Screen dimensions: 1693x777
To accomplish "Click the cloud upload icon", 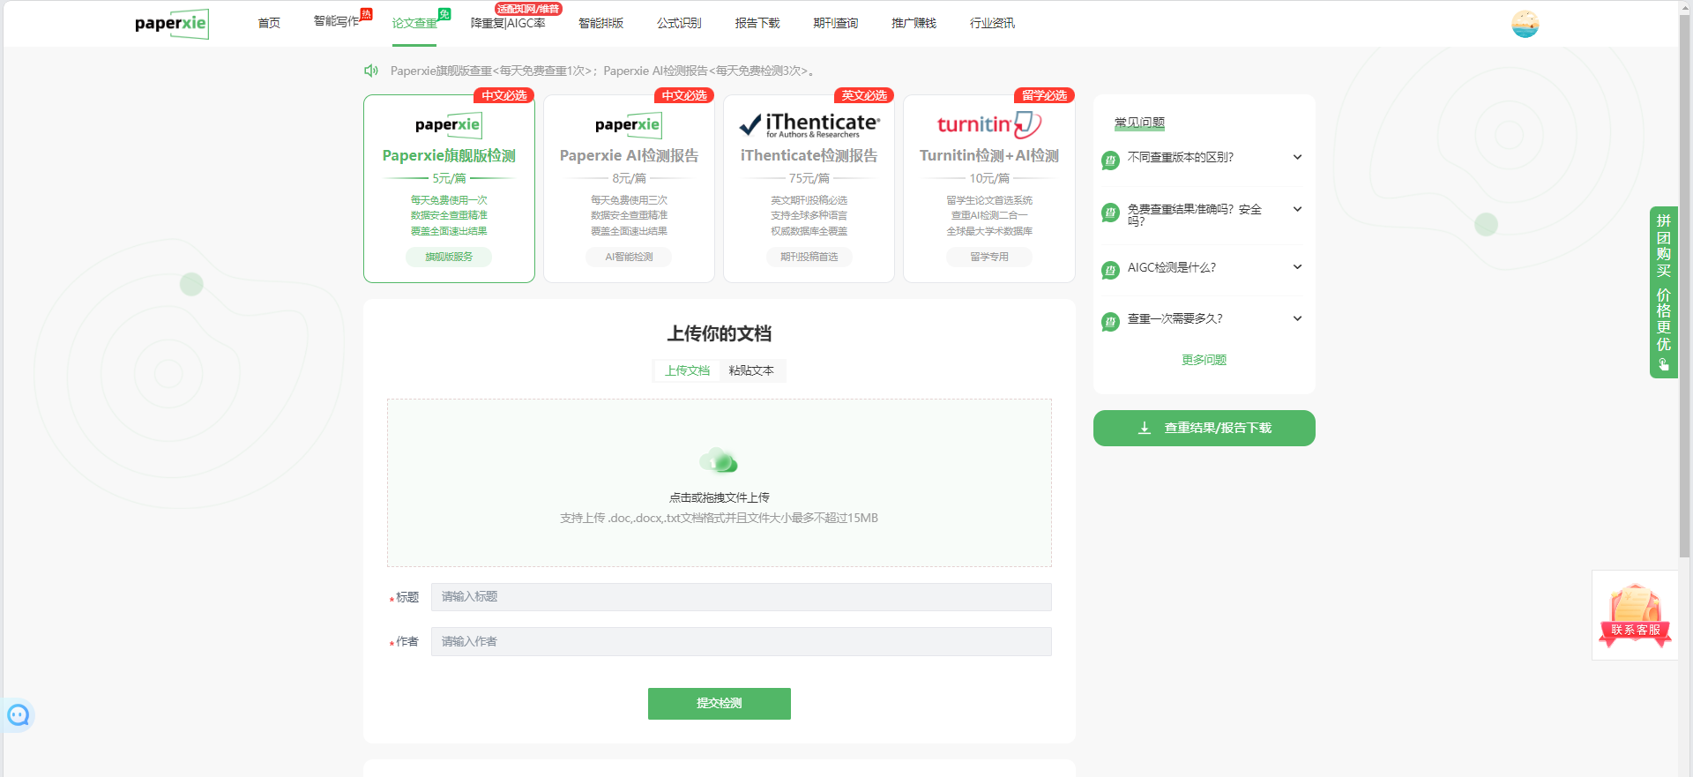I will point(719,460).
